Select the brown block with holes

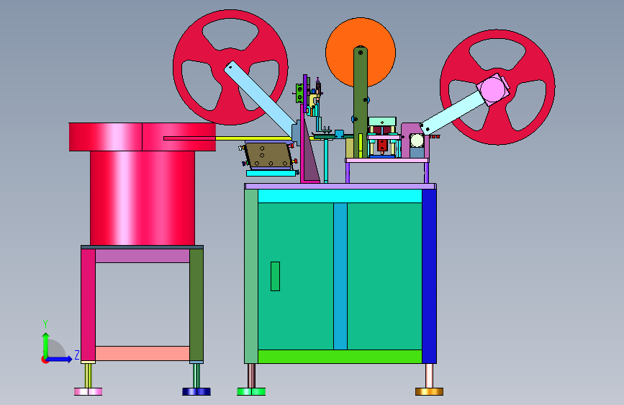[x=268, y=155]
